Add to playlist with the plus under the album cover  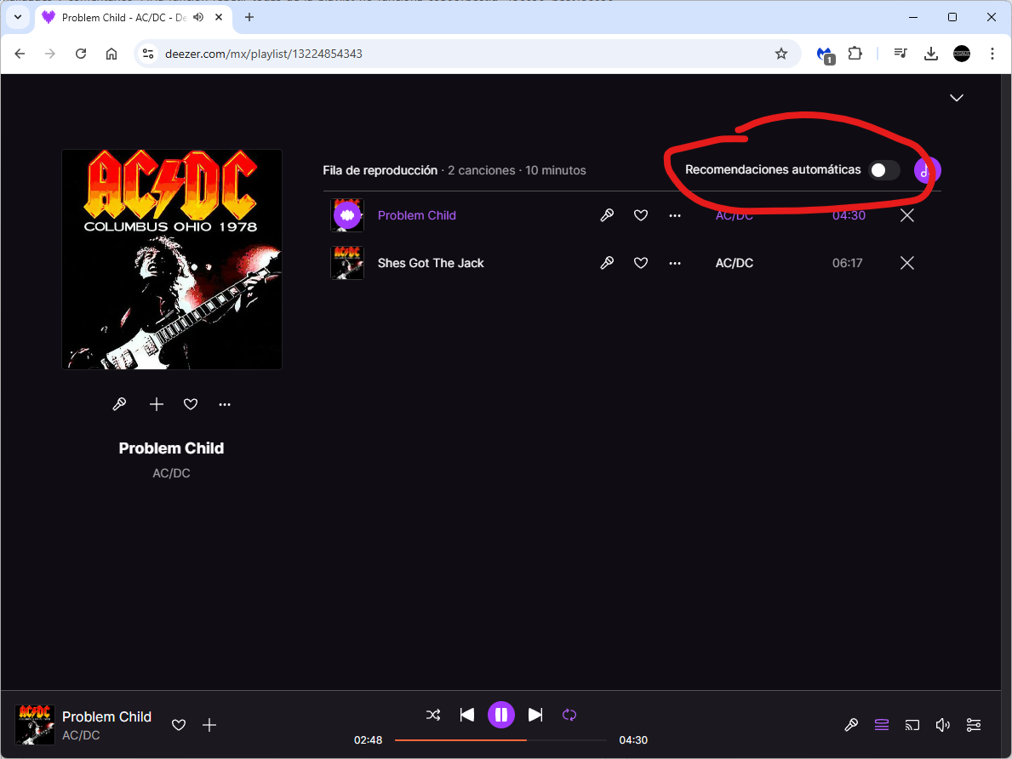point(157,404)
